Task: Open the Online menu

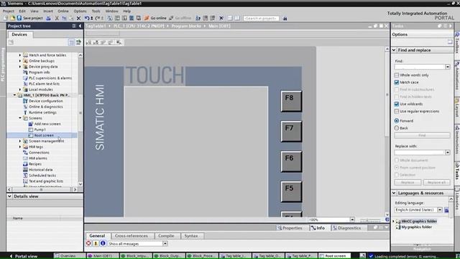Action: click(x=63, y=12)
